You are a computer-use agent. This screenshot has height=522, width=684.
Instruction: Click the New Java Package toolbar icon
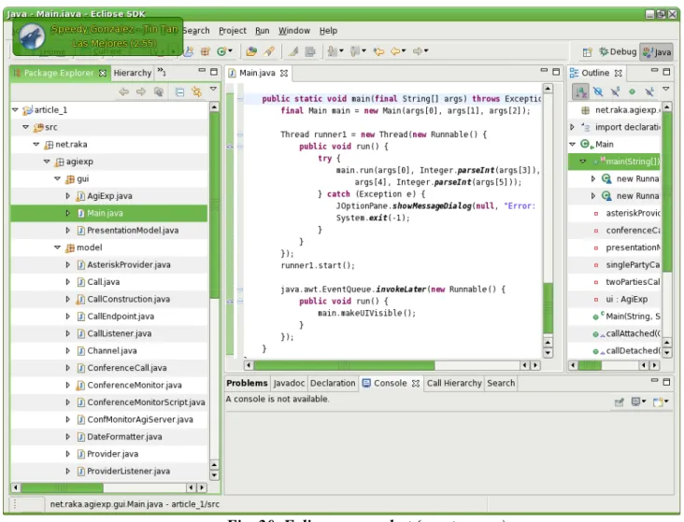[x=206, y=51]
